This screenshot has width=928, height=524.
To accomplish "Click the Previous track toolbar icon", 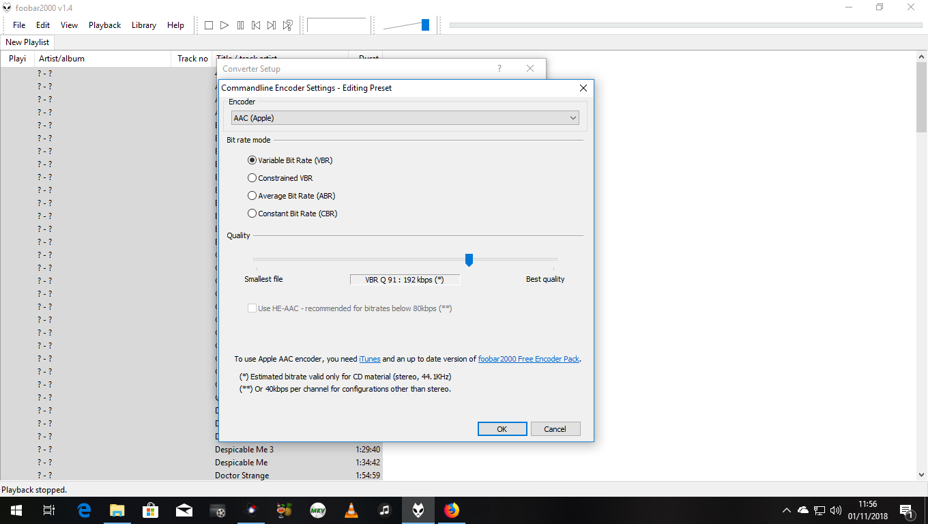I will click(x=256, y=25).
